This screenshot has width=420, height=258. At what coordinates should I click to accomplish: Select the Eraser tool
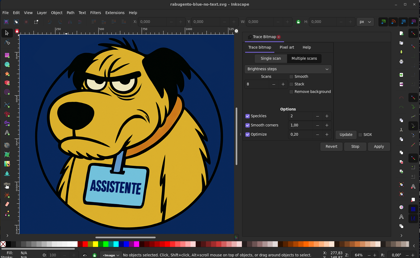click(7, 204)
